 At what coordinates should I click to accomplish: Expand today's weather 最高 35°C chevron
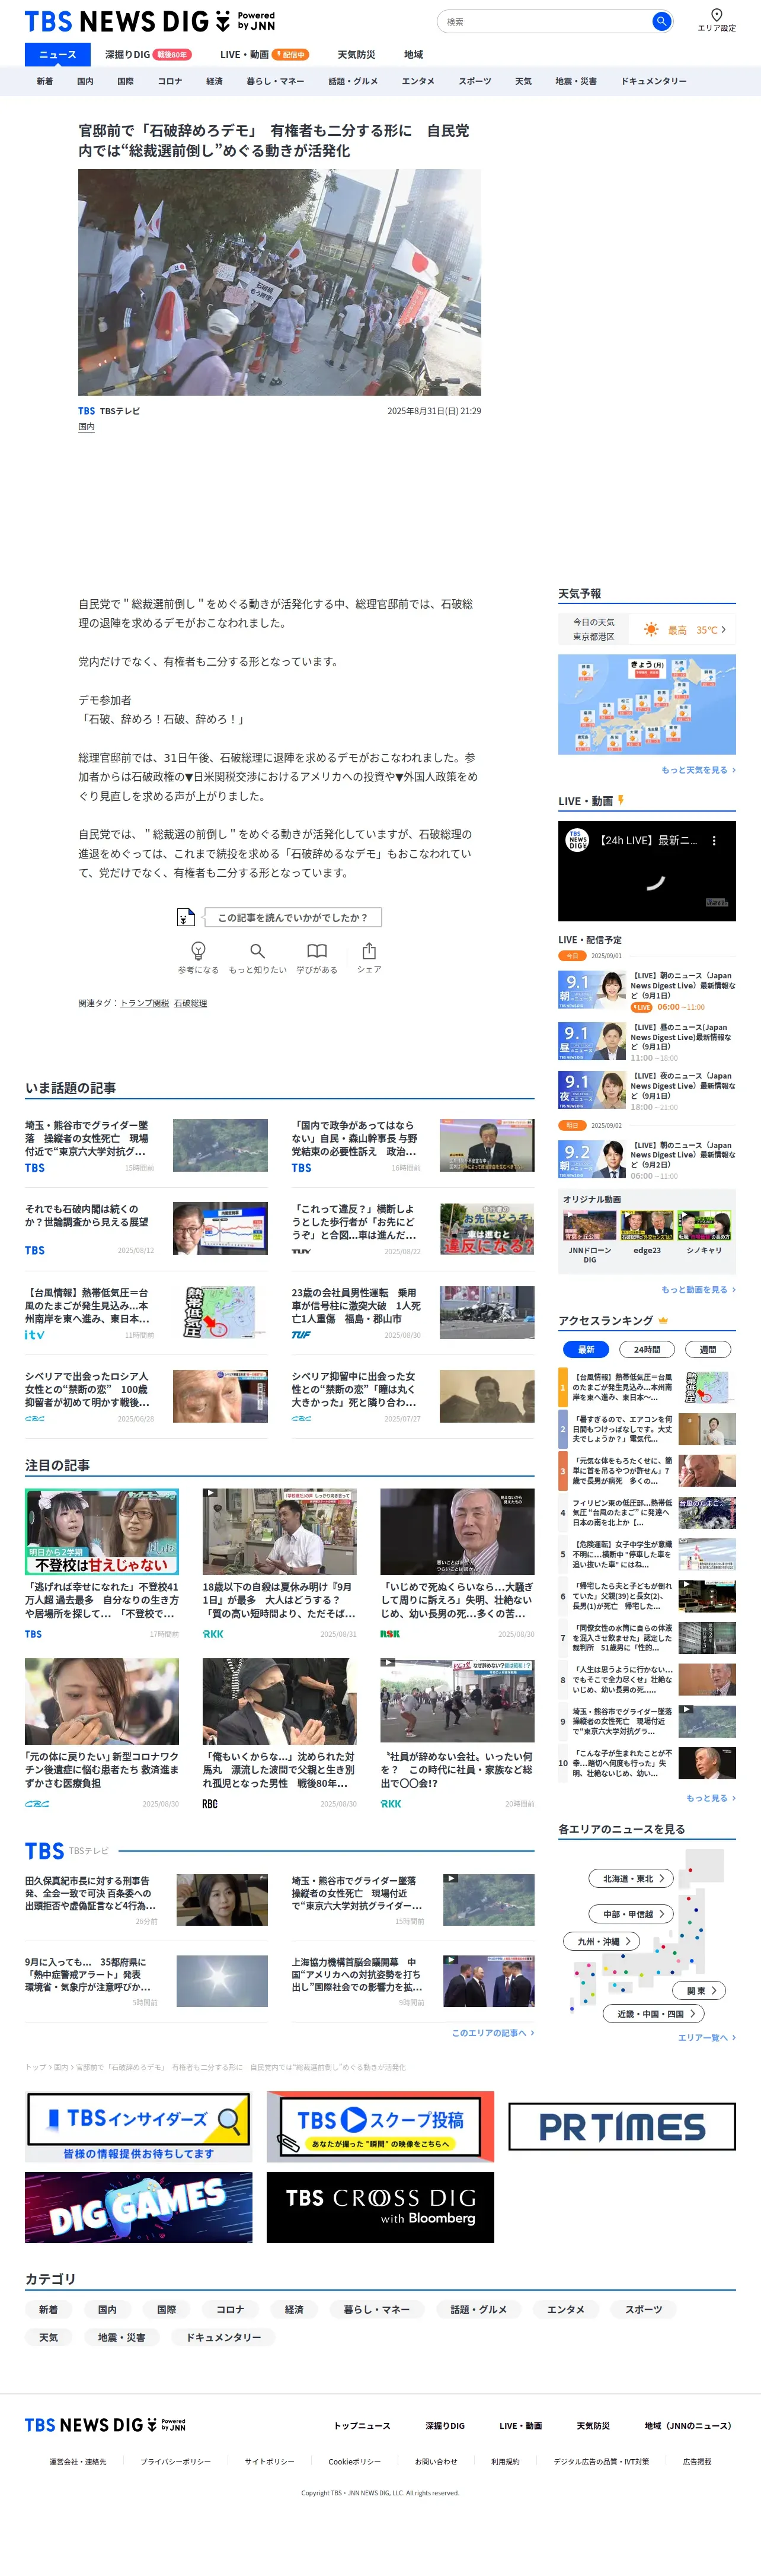point(723,629)
